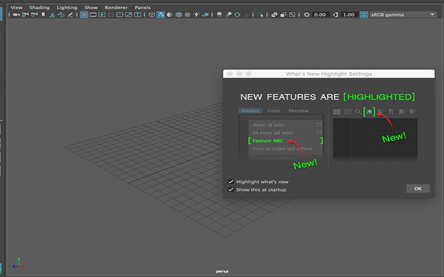This screenshot has width=444, height=277.
Task: Click the exposure value field 0.00
Action: point(320,15)
